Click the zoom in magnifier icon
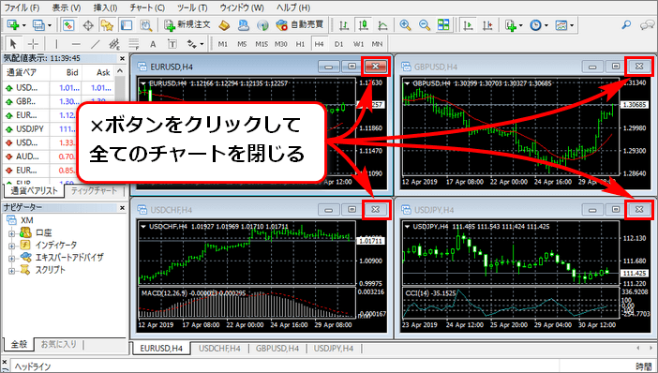This screenshot has height=373, width=658. pos(405,25)
